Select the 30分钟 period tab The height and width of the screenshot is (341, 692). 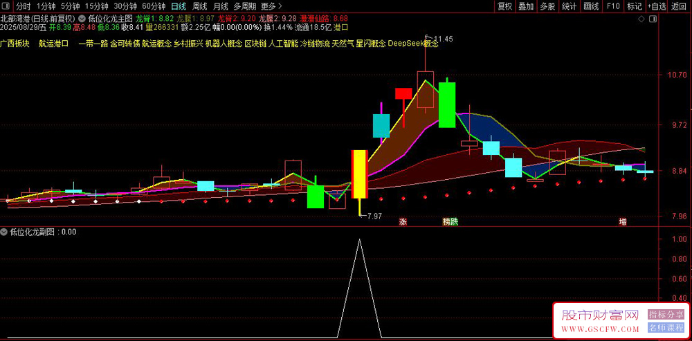click(125, 6)
